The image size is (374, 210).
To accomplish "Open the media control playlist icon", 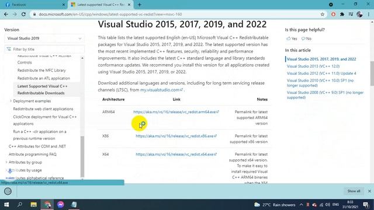I will (x=351, y=14).
